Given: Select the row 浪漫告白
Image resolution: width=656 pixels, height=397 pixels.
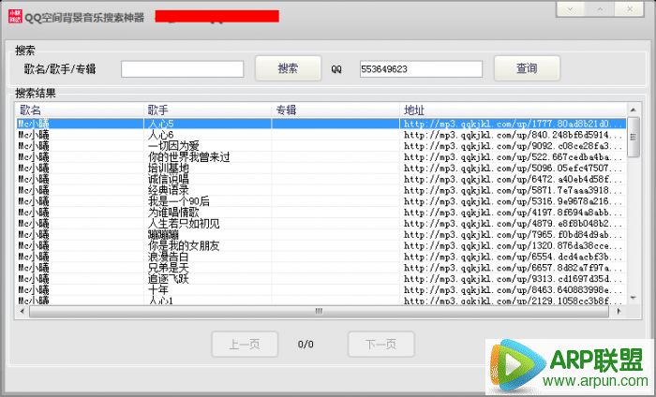Looking at the screenshot, I should tap(321, 257).
